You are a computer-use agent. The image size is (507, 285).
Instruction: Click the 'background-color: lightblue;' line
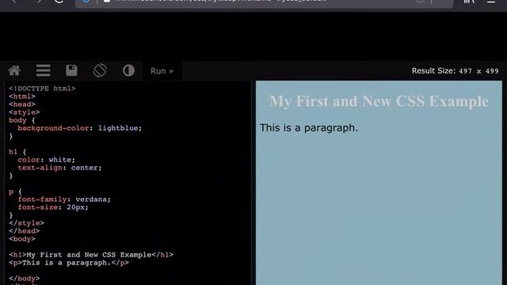79,128
